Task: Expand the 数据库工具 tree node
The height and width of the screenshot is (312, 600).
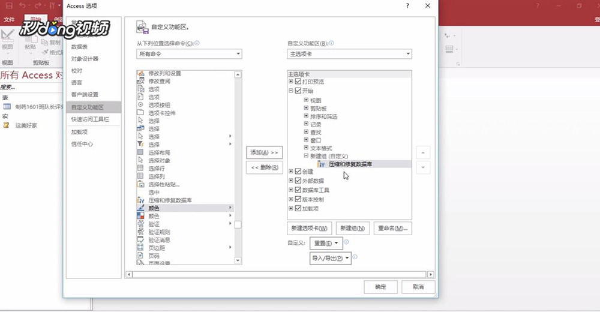Action: pyautogui.click(x=291, y=190)
